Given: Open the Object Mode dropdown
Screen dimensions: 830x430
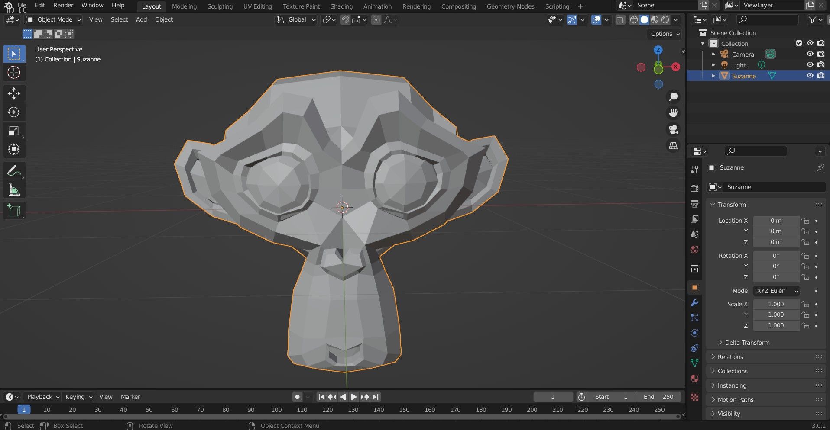Looking at the screenshot, I should [53, 19].
